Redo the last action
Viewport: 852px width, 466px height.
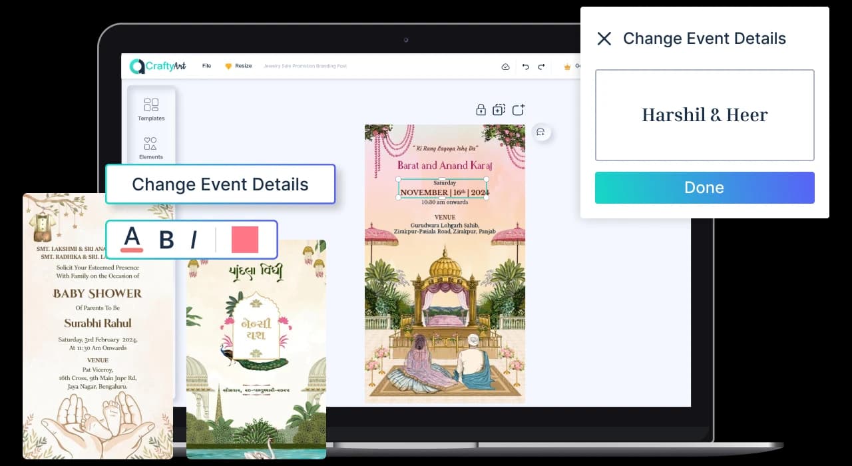541,67
